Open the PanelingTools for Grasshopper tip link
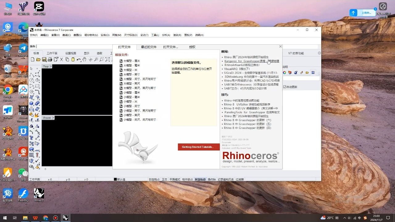 [252, 112]
